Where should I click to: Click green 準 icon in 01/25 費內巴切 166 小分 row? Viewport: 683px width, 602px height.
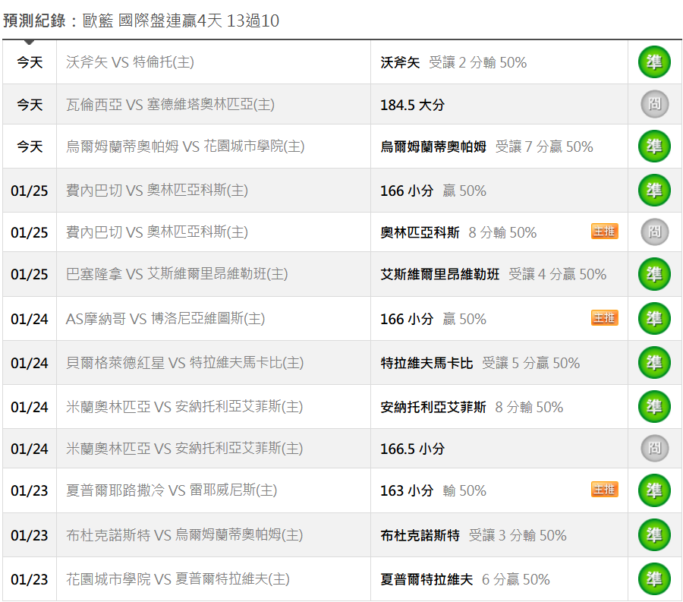(x=654, y=191)
